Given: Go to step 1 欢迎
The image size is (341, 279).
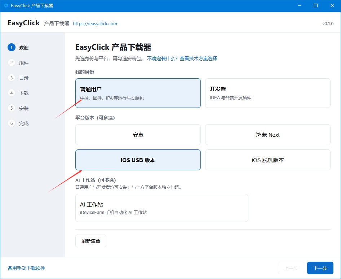Looking at the screenshot, I should point(18,48).
